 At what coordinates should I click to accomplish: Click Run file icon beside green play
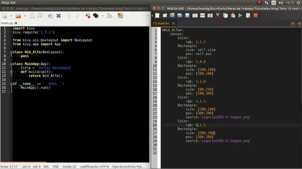click(x=248, y=15)
